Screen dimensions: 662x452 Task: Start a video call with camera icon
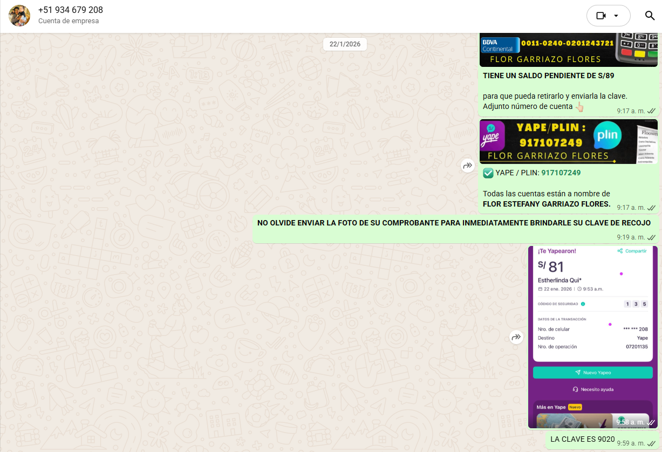click(600, 16)
